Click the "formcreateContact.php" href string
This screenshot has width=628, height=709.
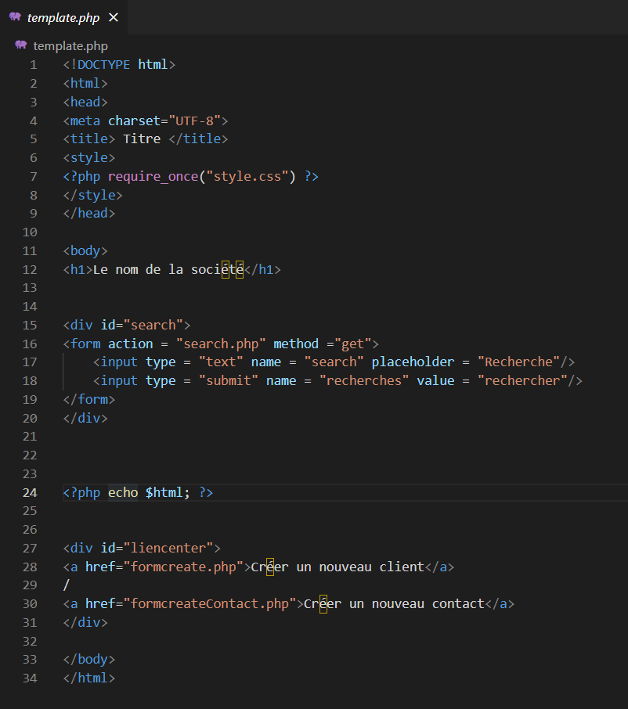click(x=210, y=603)
